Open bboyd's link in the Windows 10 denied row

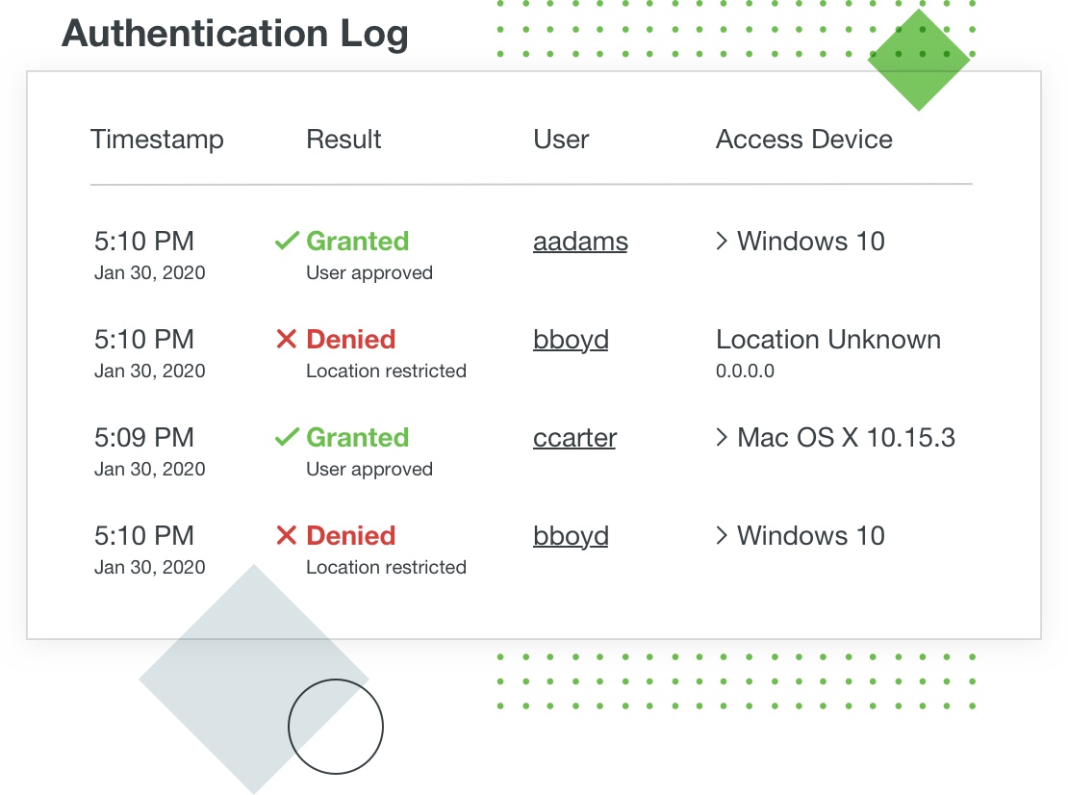click(x=571, y=536)
